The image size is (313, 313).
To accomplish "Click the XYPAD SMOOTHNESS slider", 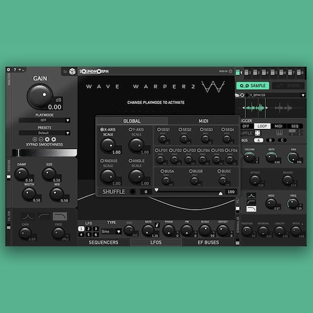I will [x=44, y=153].
